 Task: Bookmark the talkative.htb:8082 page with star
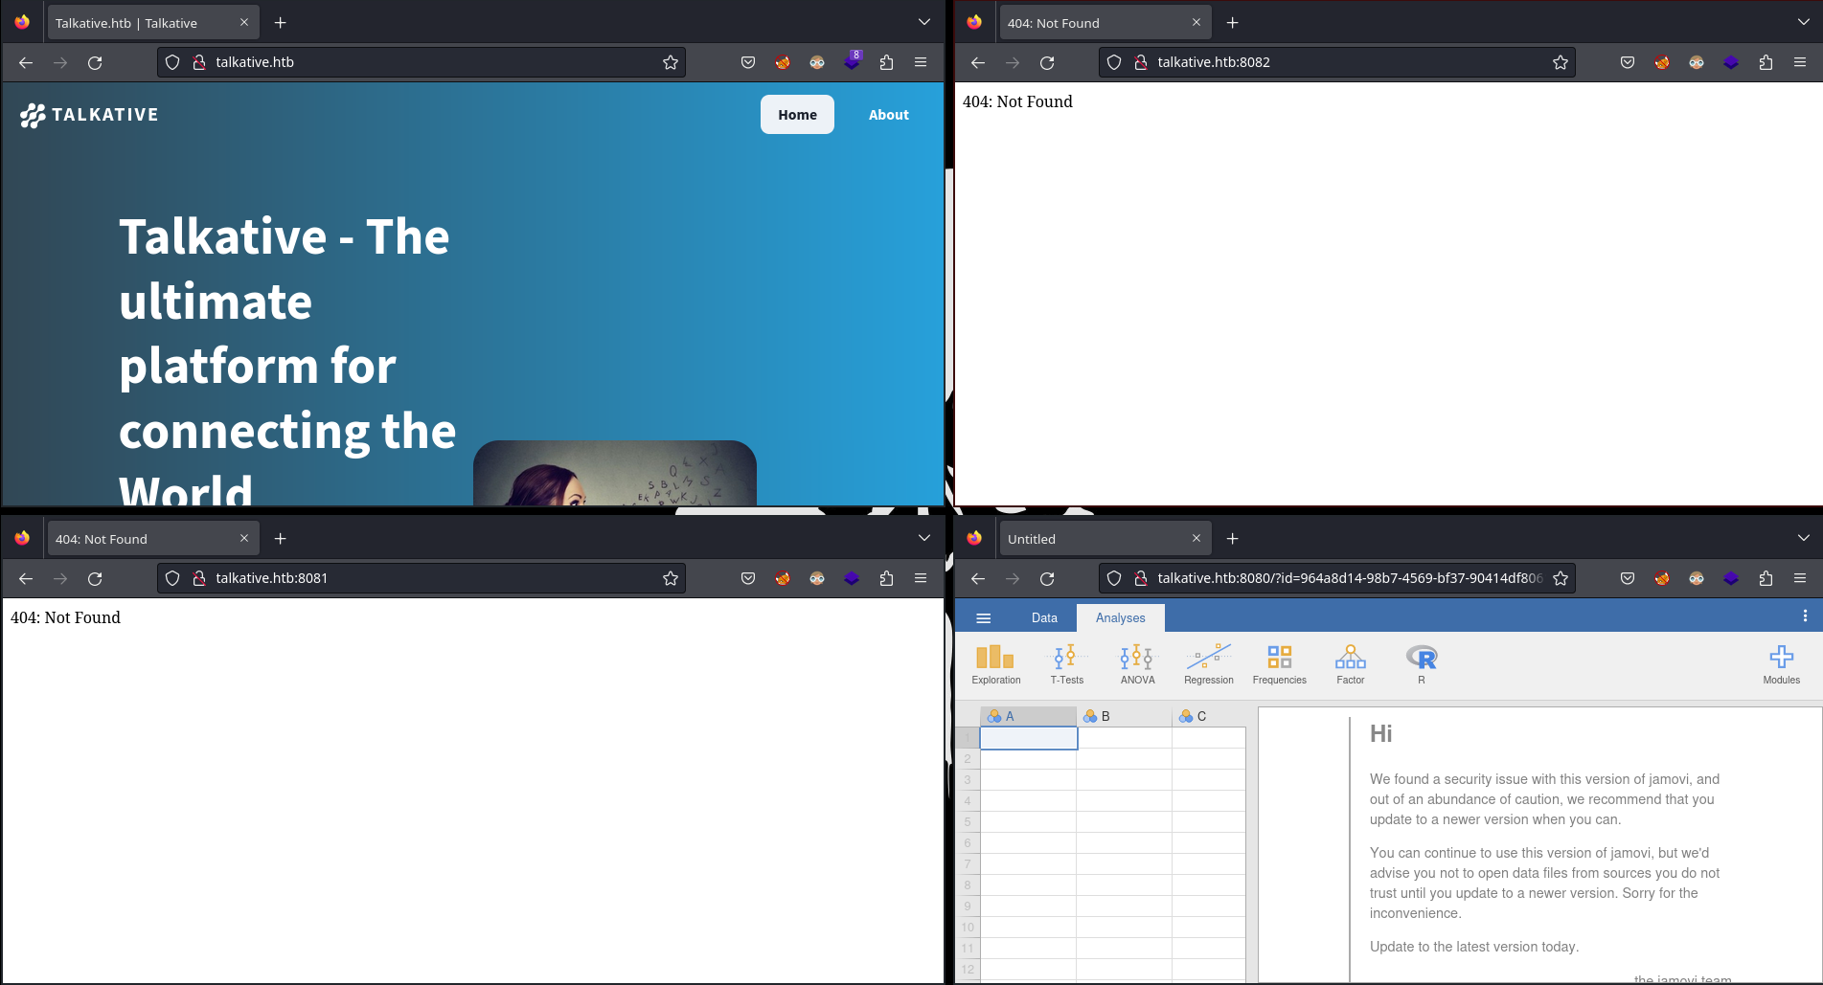coord(1561,62)
